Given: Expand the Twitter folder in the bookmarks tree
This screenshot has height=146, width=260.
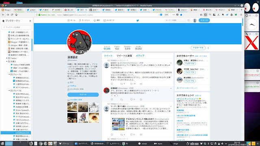Looking at the screenshot, I should click(7, 58).
